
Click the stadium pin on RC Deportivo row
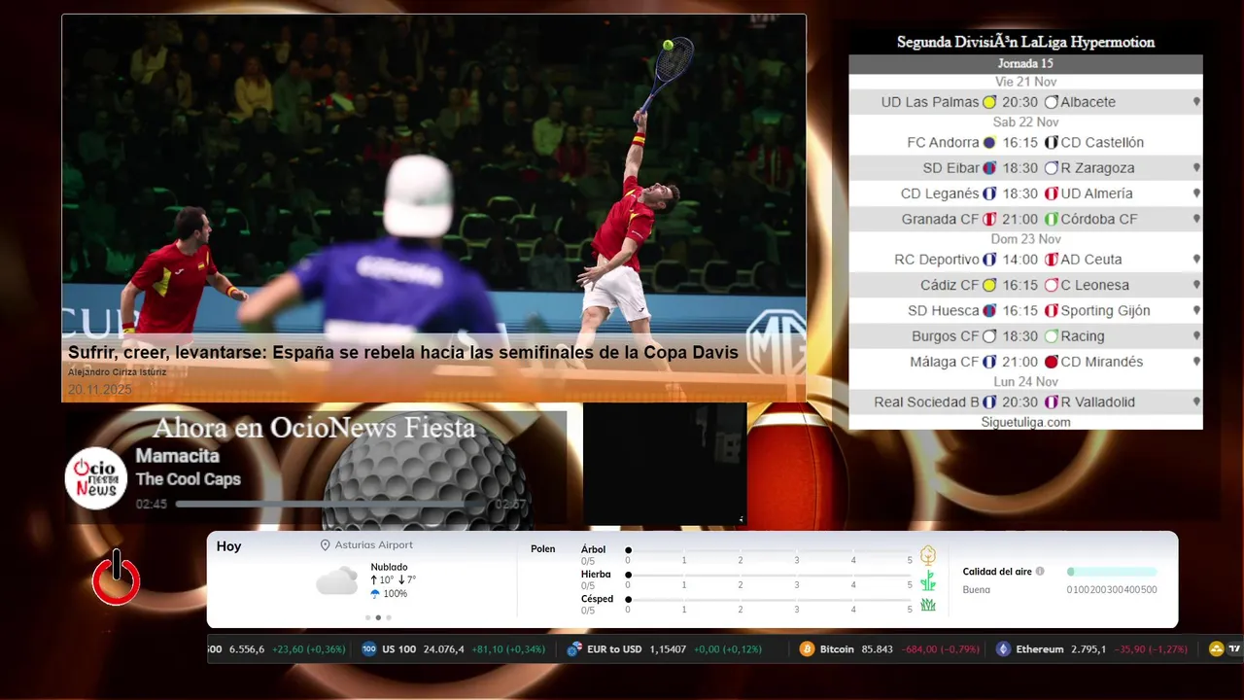(x=1196, y=260)
